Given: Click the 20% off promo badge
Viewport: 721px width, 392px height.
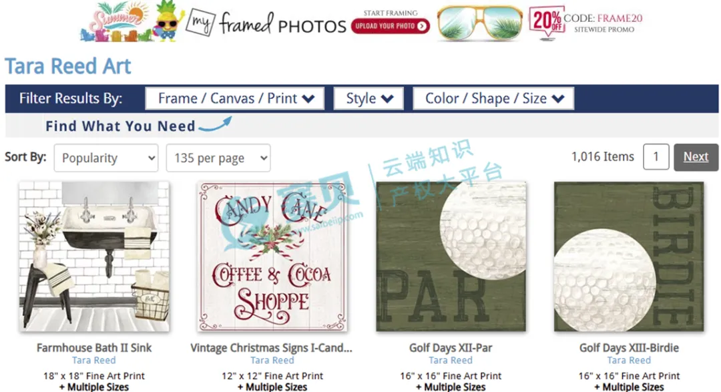Looking at the screenshot, I should (546, 22).
